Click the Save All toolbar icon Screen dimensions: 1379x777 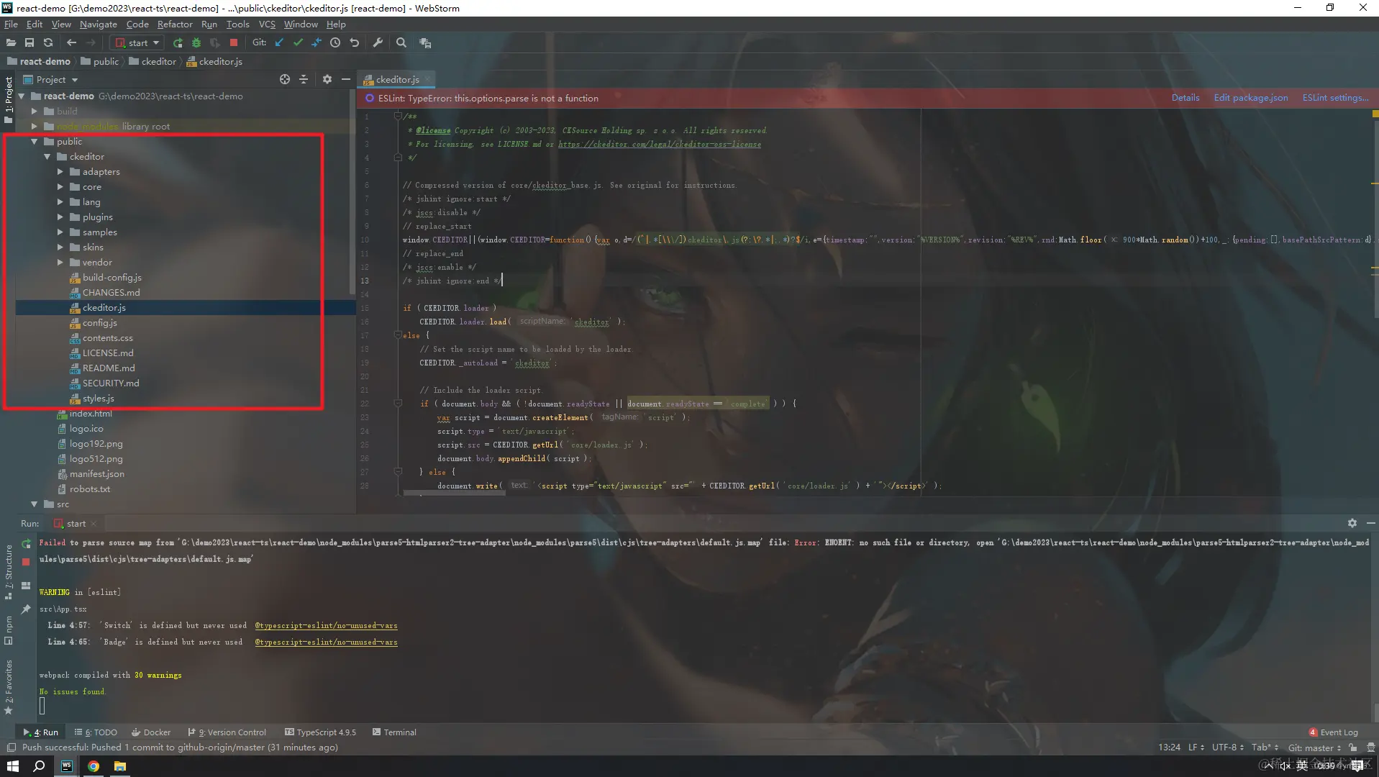29,43
